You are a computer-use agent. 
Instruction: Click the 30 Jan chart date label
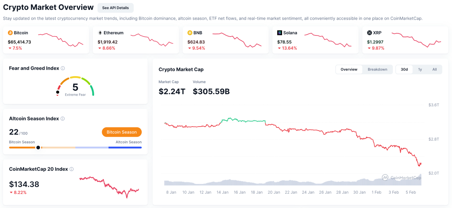click(360, 192)
